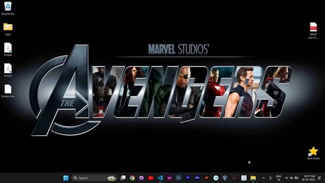
Task: Open the notification icon beside the clock
Action: pos(319,178)
